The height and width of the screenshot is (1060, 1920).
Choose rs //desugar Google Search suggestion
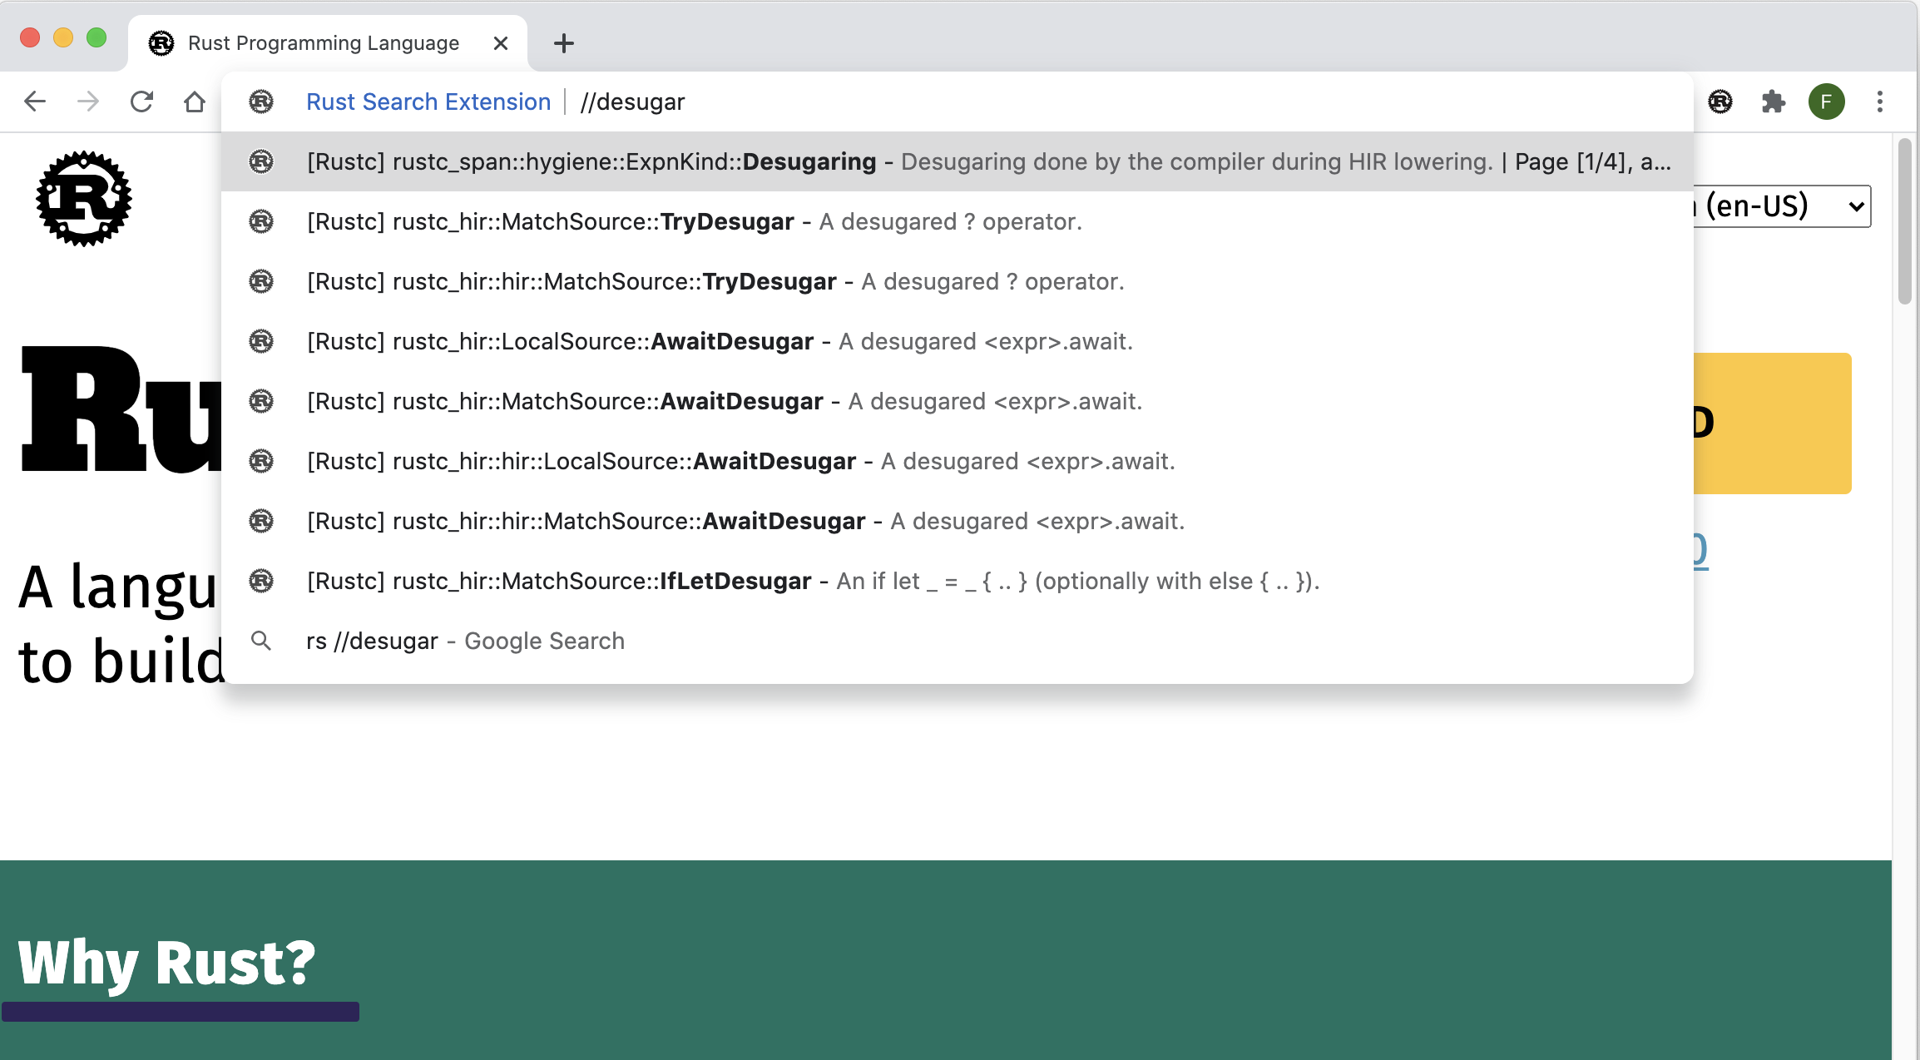tap(958, 641)
